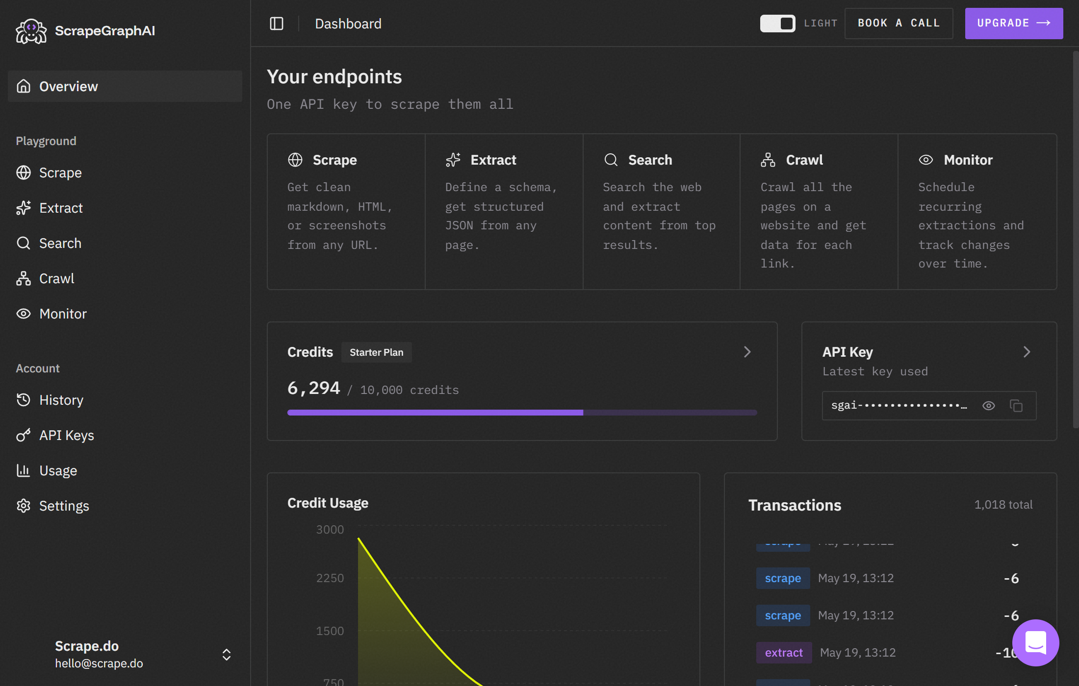Image resolution: width=1079 pixels, height=686 pixels.
Task: Click the sparkle icon on Extract card
Action: [x=453, y=160]
